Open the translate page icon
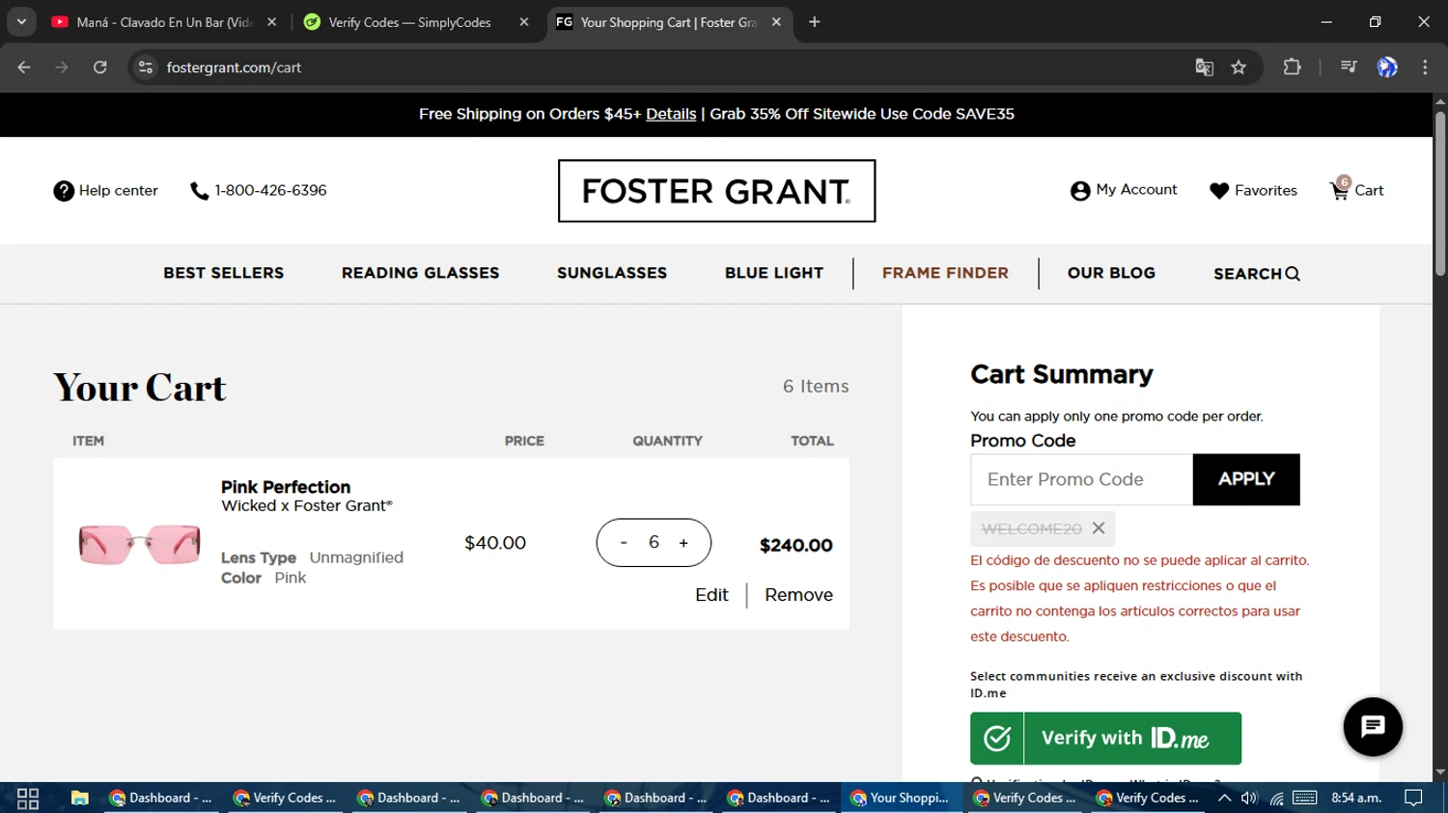This screenshot has width=1448, height=813. tap(1204, 67)
